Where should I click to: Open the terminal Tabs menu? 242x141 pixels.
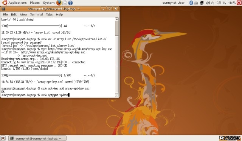click(50, 14)
